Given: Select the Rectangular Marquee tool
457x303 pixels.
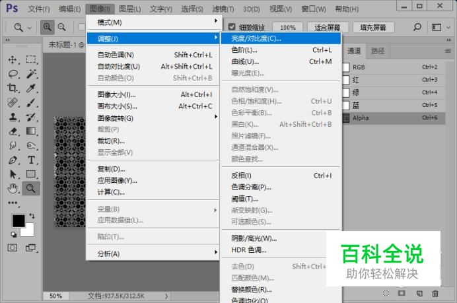Looking at the screenshot, I should tap(31, 59).
